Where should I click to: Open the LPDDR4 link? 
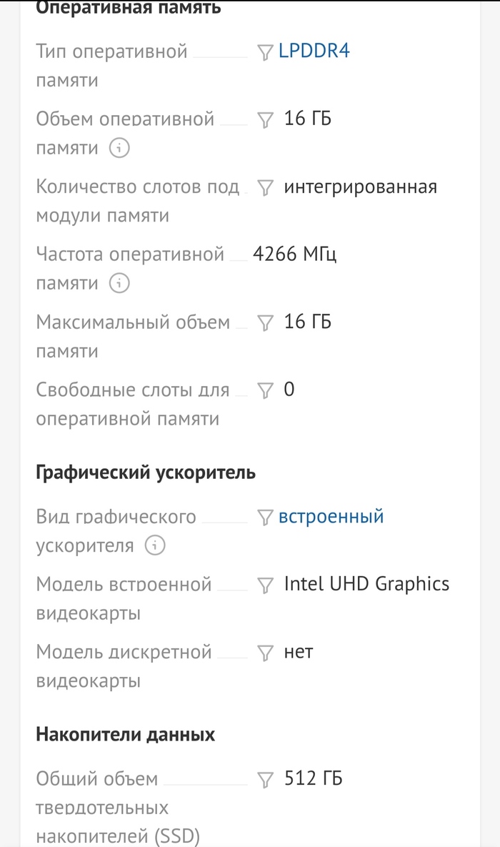click(314, 51)
